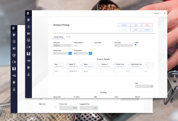The width and height of the screenshot is (178, 121).
Task: Click the Retrieve button
Action: tap(124, 25)
